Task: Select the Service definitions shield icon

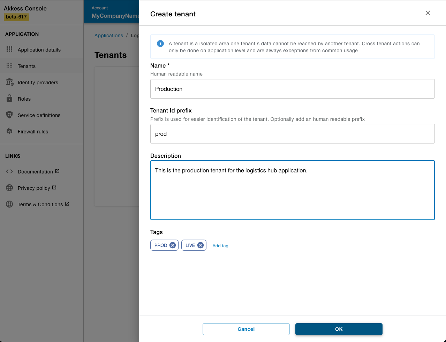Action: coord(9,115)
